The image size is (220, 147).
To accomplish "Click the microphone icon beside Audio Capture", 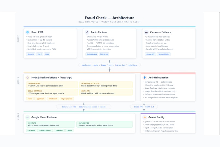I will tap(87, 32).
